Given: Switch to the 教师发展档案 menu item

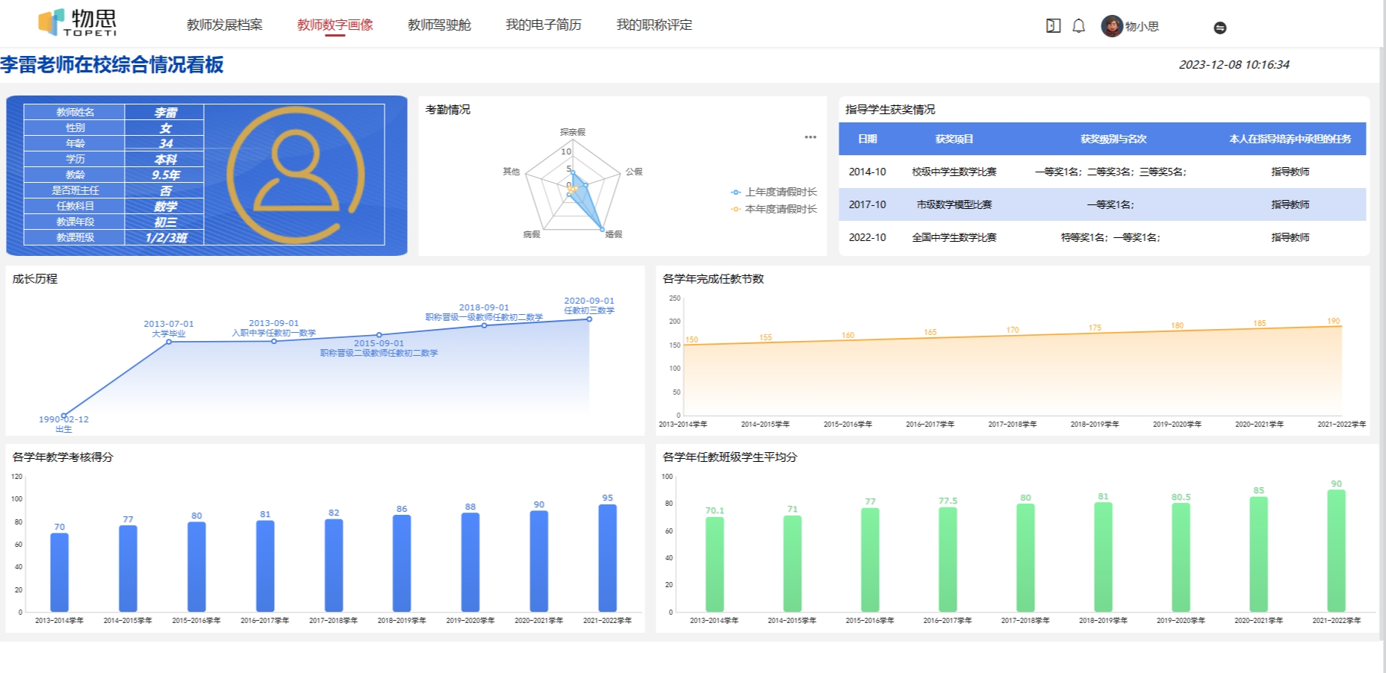Looking at the screenshot, I should [223, 25].
